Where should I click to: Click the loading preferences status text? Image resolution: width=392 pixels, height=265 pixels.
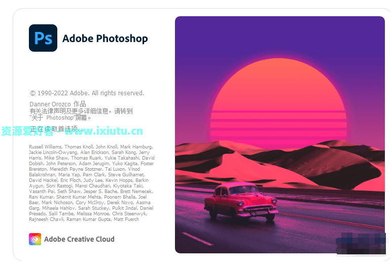coord(56,129)
